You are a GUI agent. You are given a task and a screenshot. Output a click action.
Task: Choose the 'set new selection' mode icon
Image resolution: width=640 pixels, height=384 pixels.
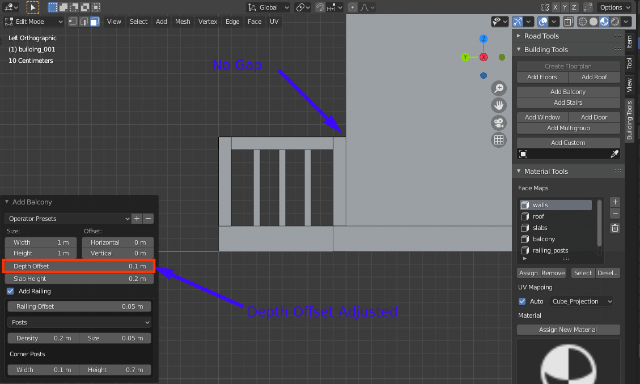pos(53,7)
